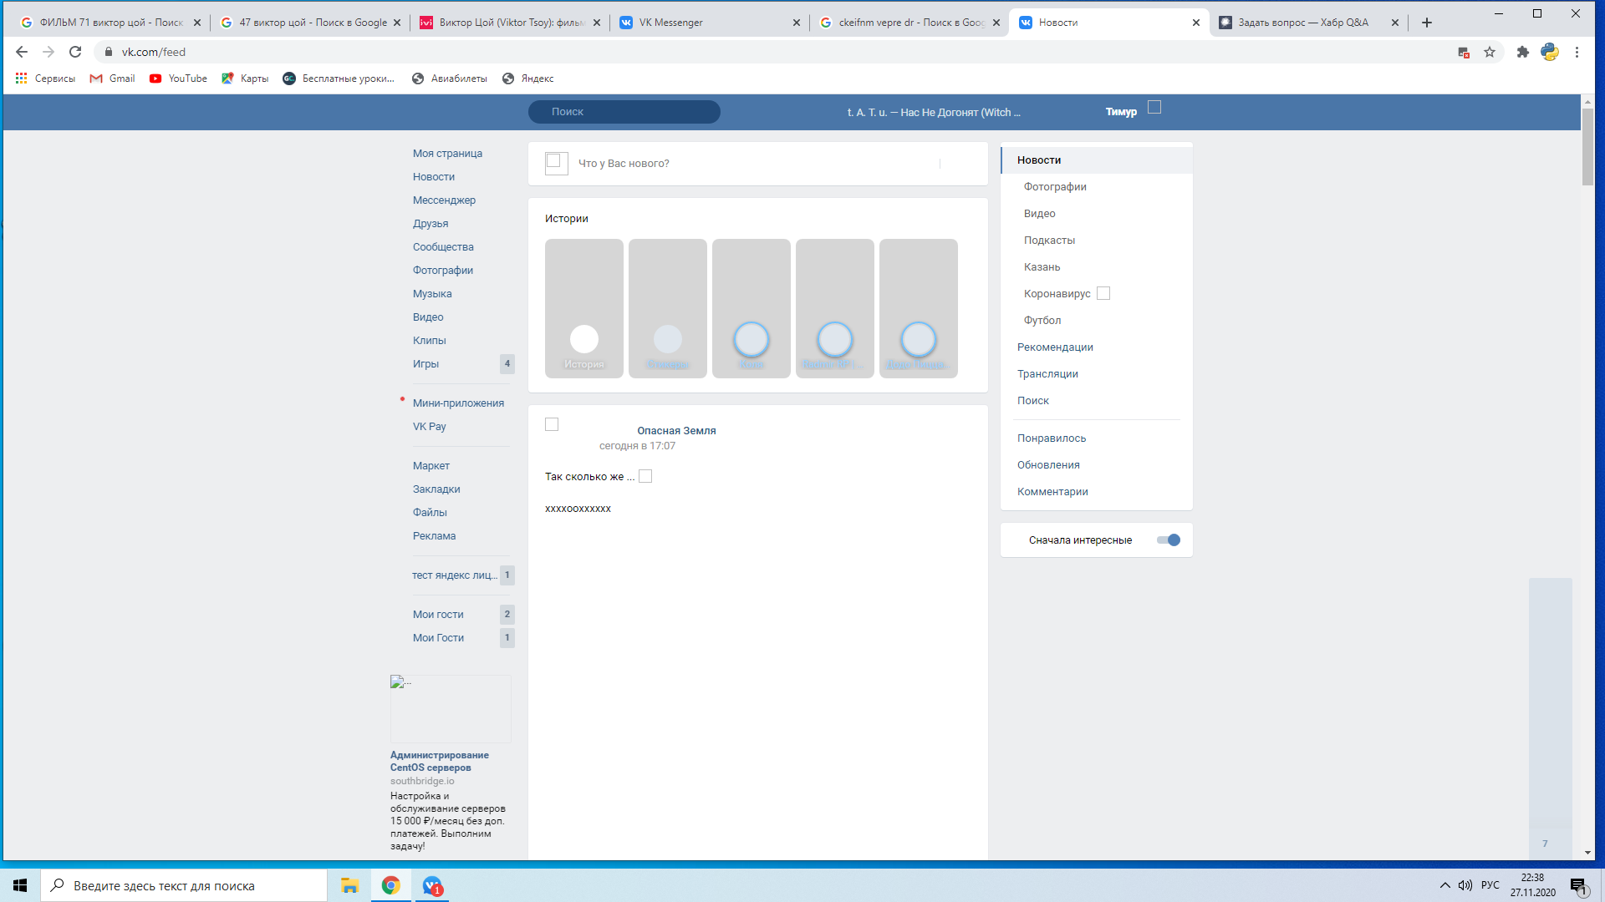Viewport: 1605px width, 902px height.
Task: Open Сообщества in left menu
Action: pos(443,247)
